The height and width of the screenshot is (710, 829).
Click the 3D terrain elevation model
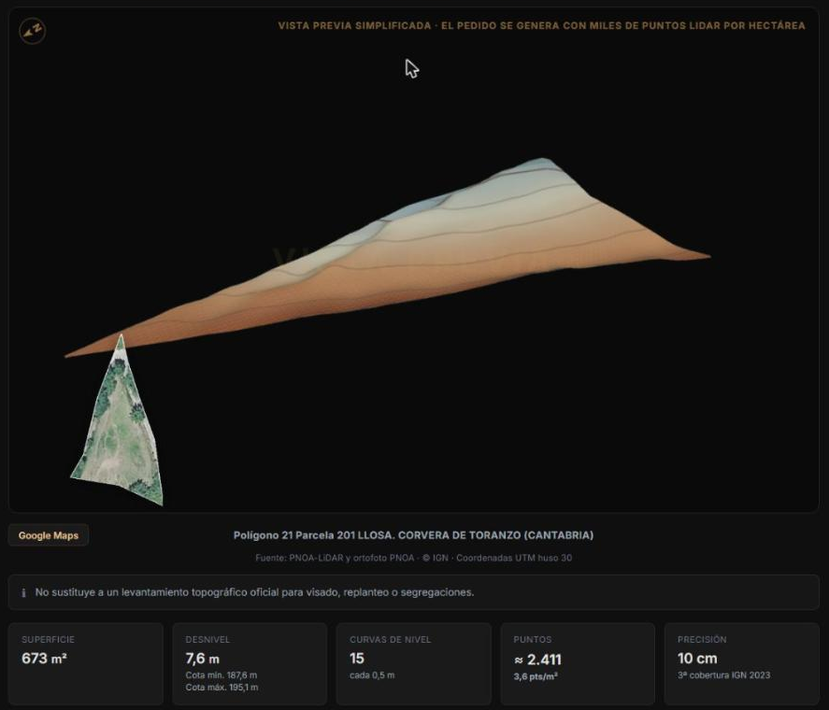388,258
